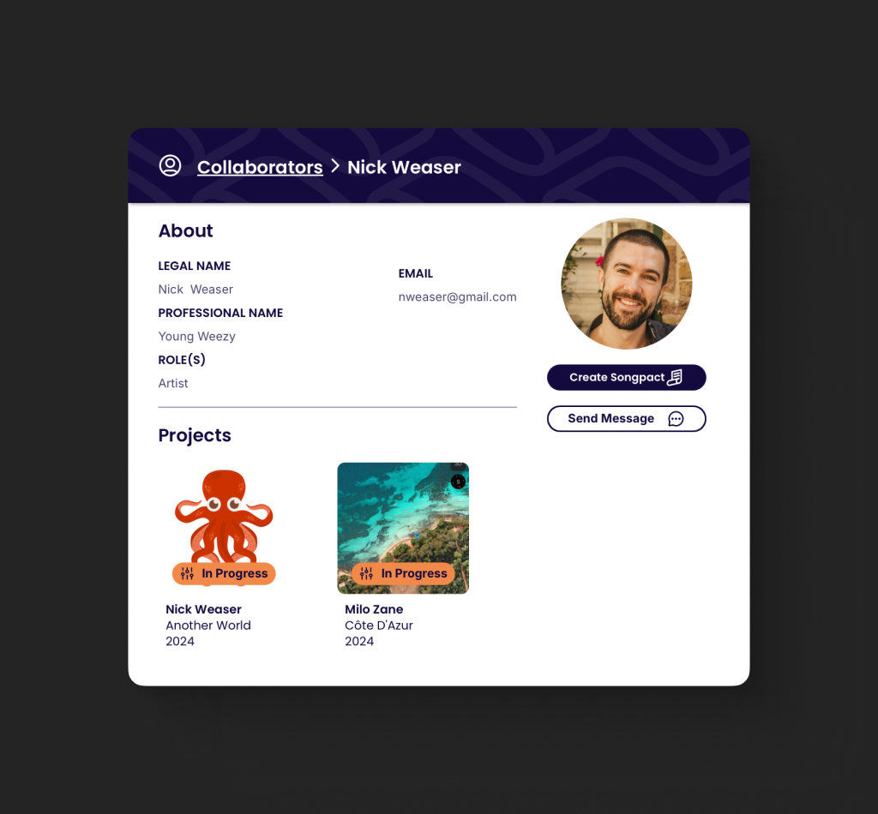878x814 pixels.
Task: Open the Côte D'Azur aerial project artwork
Action: pos(403,528)
